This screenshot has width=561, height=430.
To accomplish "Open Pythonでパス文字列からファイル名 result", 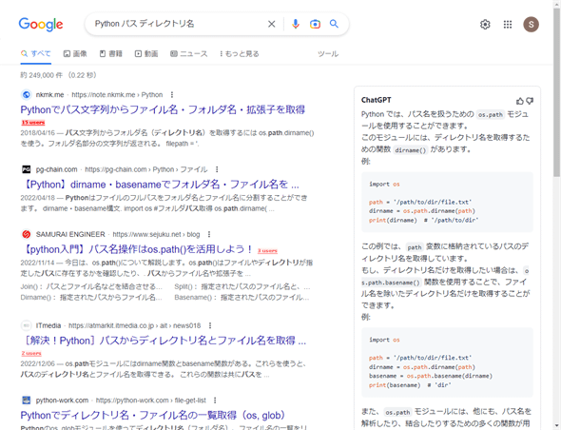I will [x=163, y=109].
